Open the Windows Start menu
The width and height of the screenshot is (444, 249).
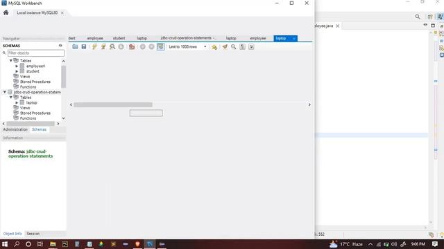click(x=5, y=244)
